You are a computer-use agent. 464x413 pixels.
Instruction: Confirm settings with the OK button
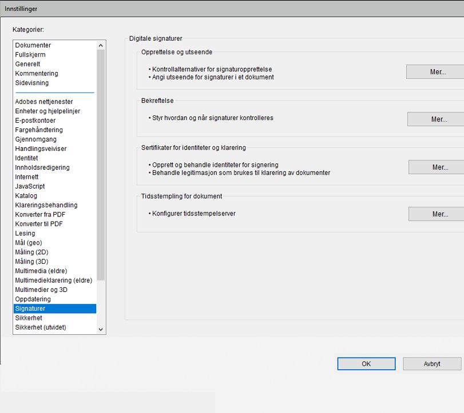tap(366, 363)
